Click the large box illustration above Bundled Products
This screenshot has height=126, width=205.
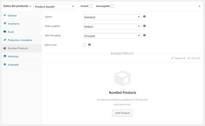pos(122,78)
